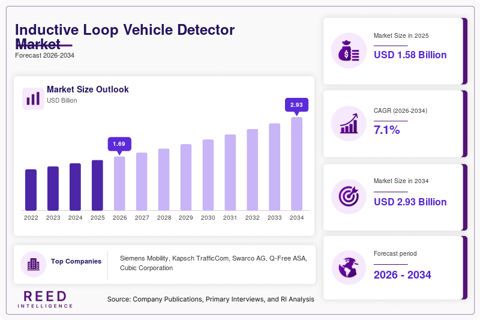The image size is (480, 320).
Task: Select the 2025 bar in the chart
Action: point(97,186)
